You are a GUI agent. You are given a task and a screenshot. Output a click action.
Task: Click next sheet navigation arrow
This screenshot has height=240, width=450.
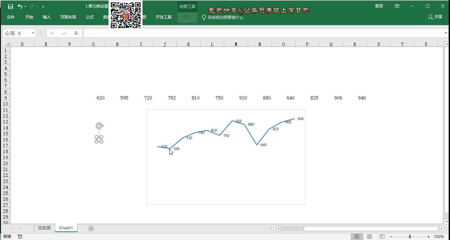(20, 228)
